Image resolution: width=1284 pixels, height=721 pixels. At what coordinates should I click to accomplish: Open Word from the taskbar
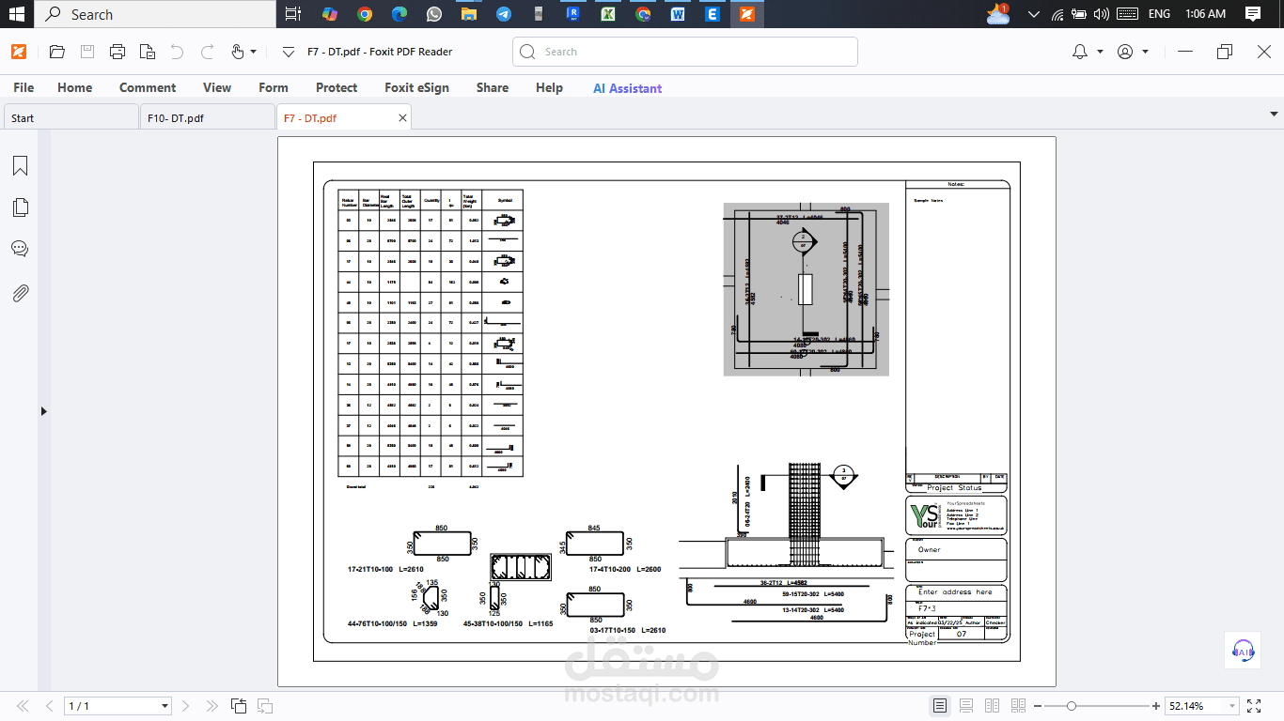pyautogui.click(x=678, y=14)
